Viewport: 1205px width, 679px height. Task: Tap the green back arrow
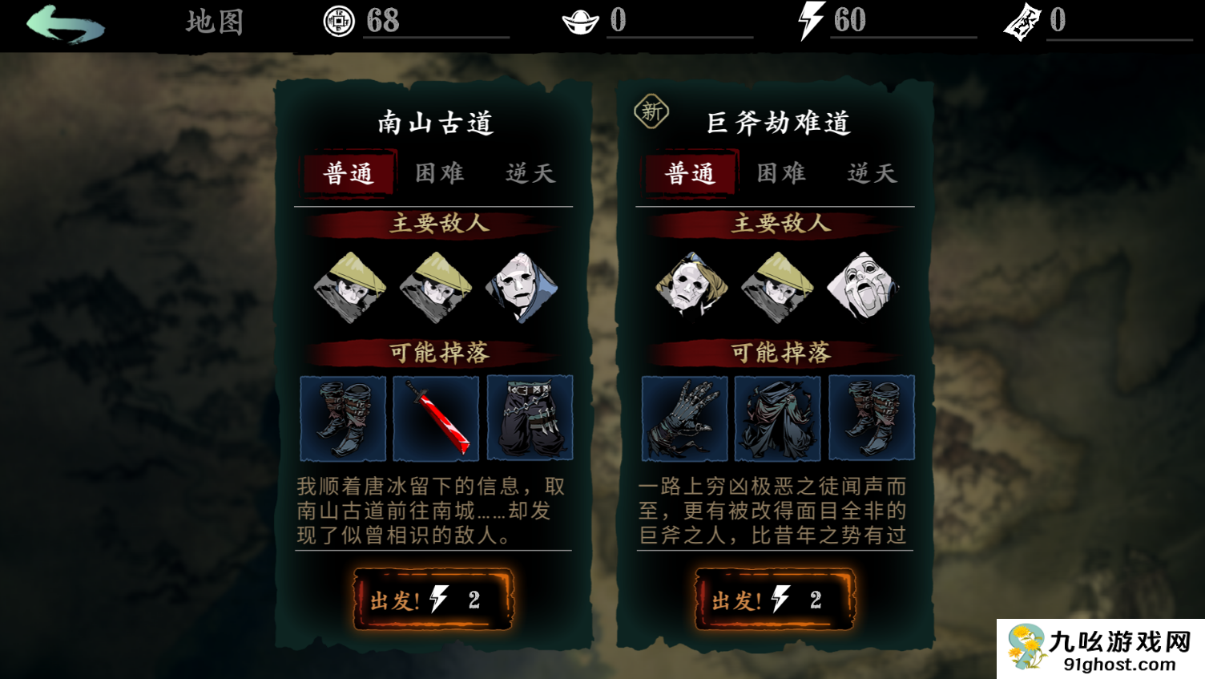(x=65, y=23)
